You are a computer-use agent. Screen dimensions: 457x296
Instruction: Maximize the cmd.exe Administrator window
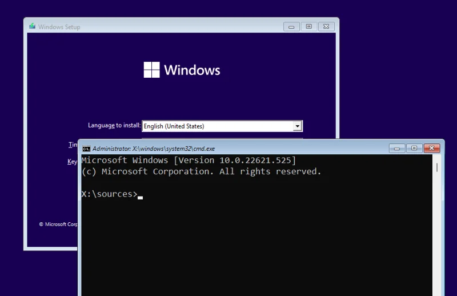pyautogui.click(x=414, y=148)
